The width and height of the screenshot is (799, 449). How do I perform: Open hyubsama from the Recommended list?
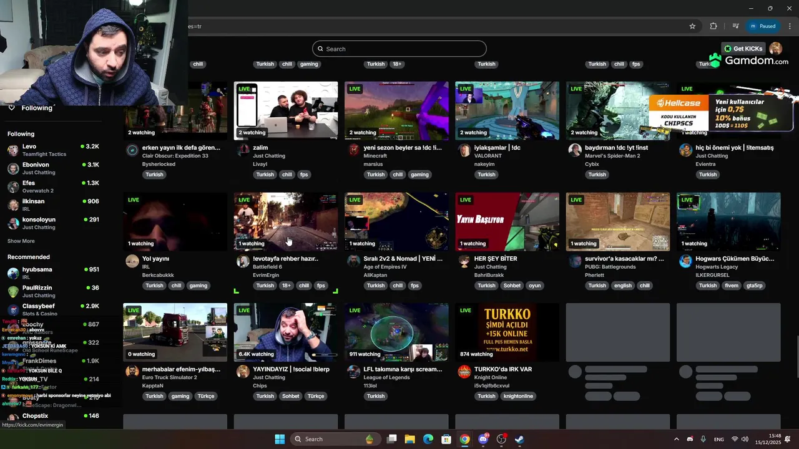tap(53, 273)
